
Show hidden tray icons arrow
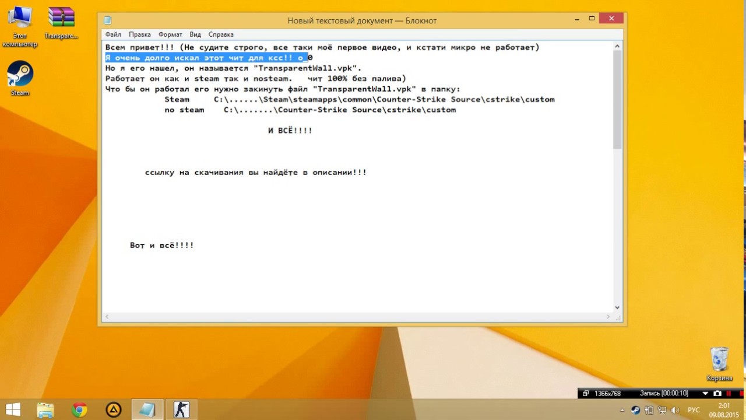[x=622, y=410]
